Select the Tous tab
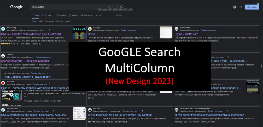The height and width of the screenshot is (127, 263). [35, 15]
